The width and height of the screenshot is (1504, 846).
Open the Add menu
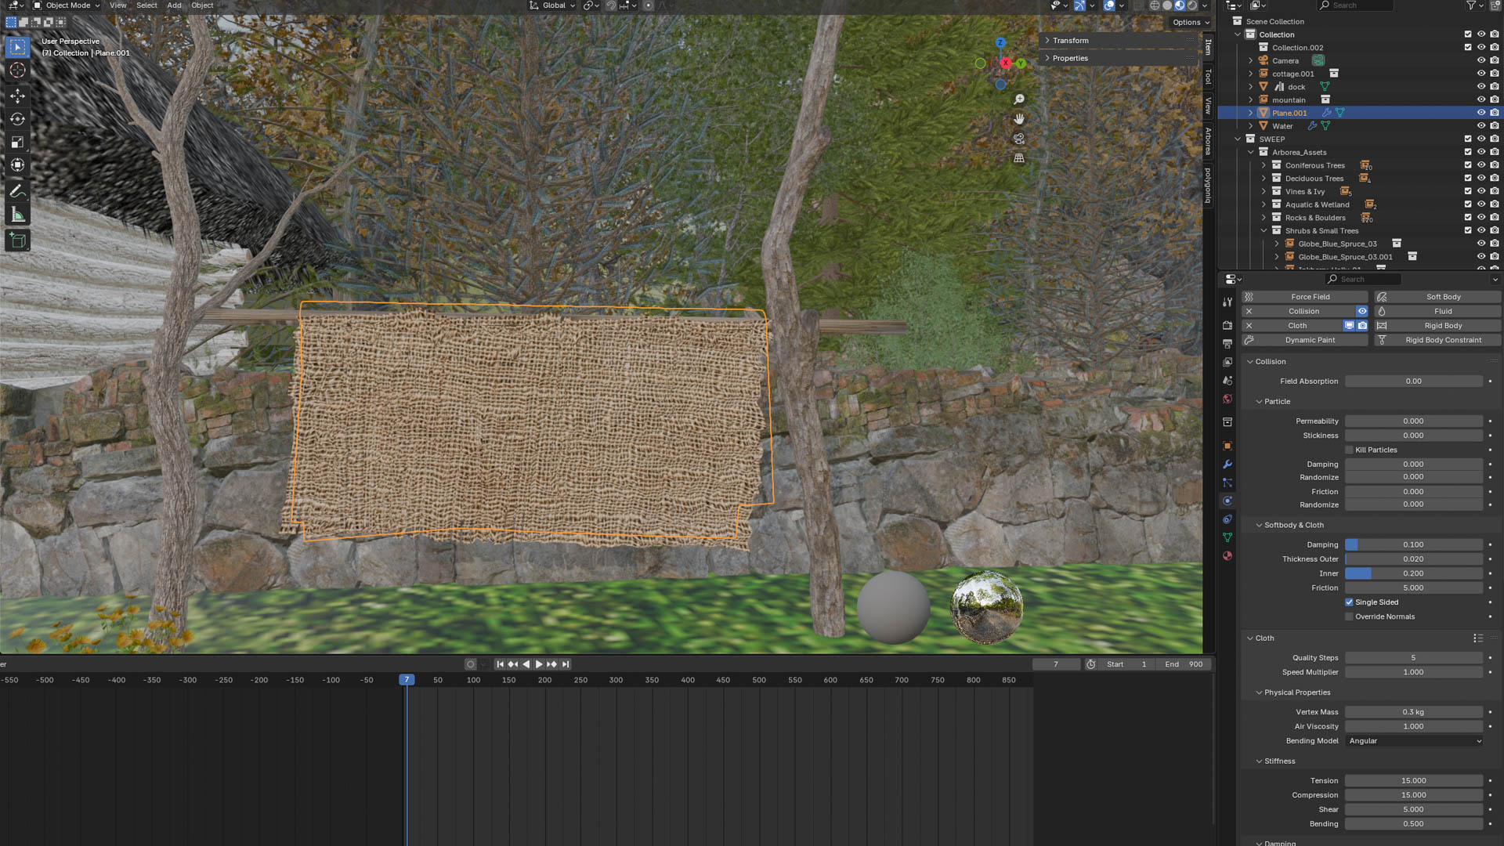(174, 5)
